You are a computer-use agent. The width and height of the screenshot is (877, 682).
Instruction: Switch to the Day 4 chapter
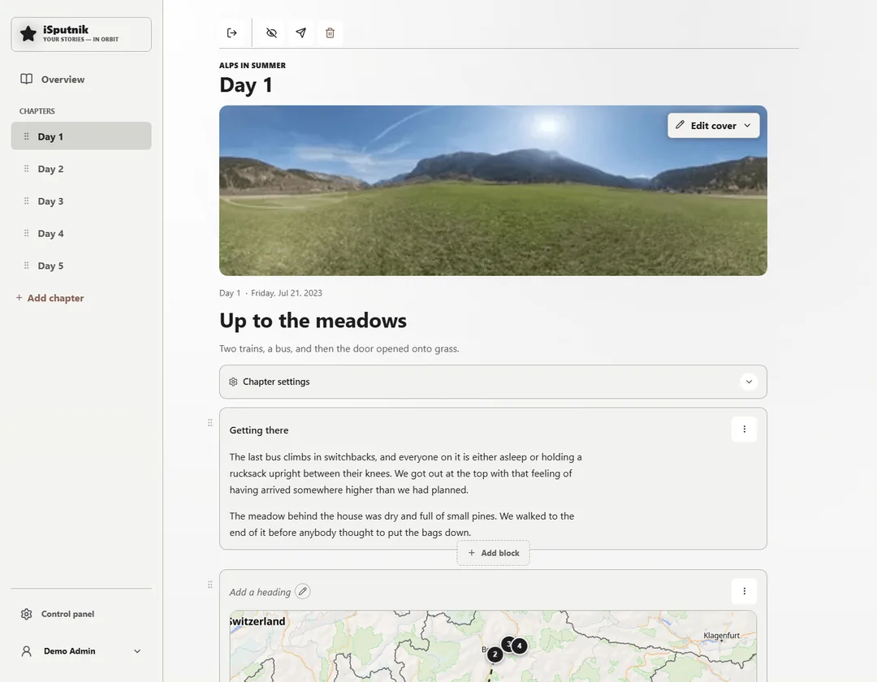point(81,234)
